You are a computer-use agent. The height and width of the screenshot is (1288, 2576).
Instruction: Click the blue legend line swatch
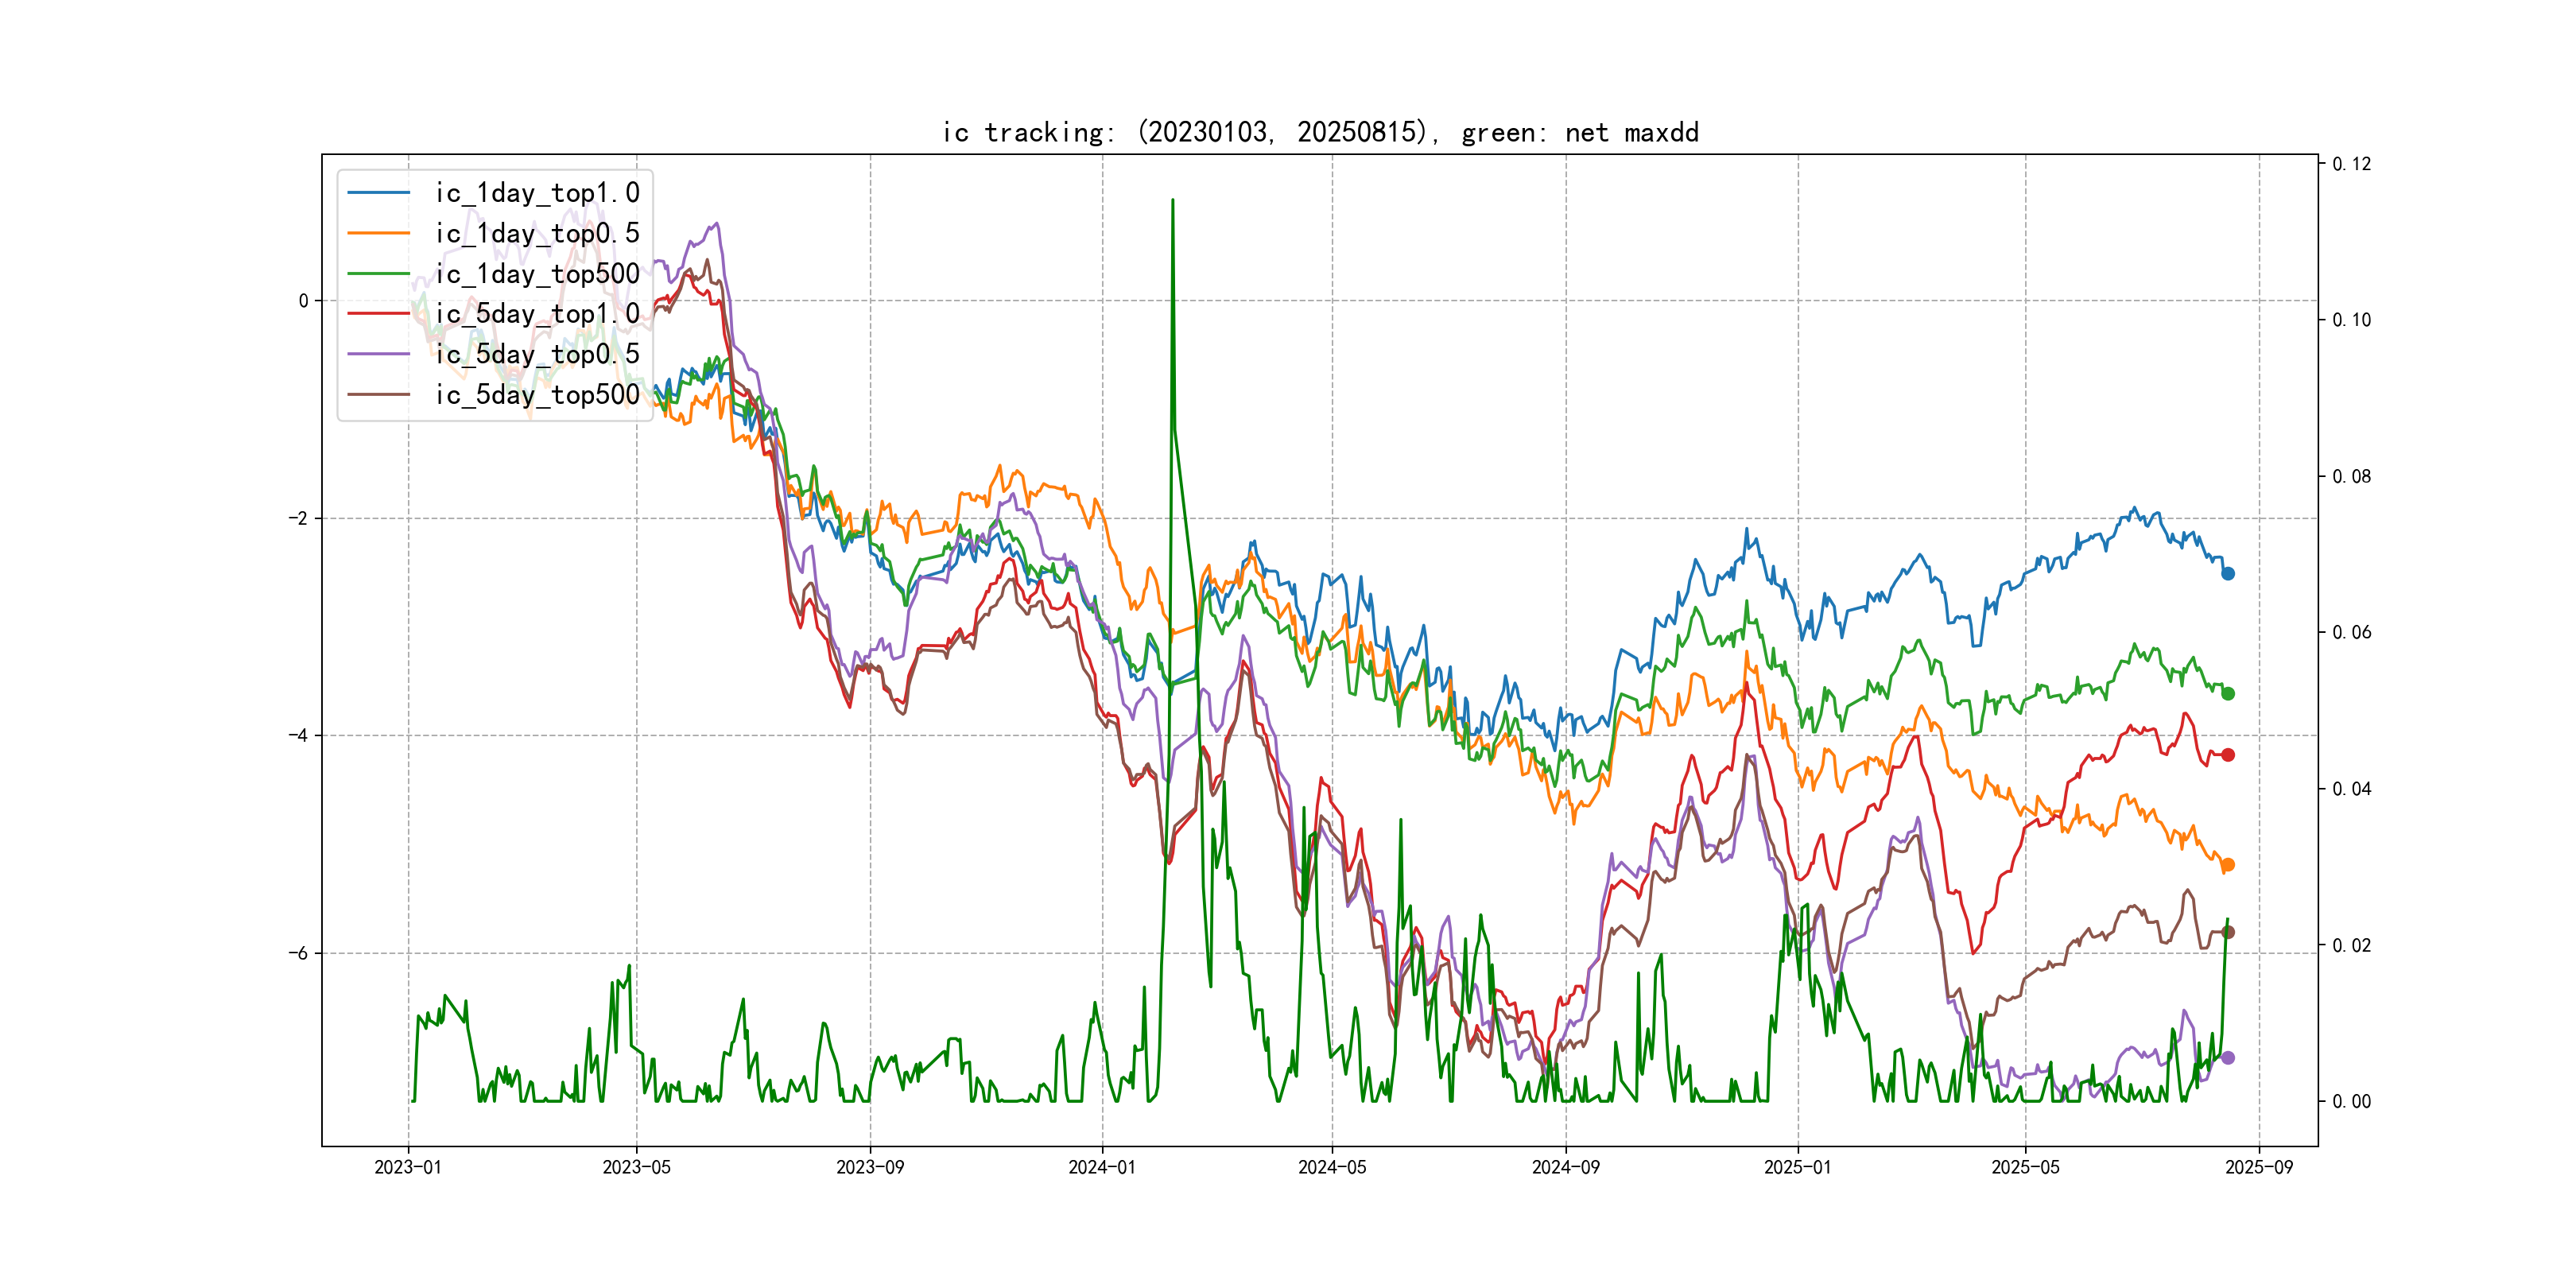(378, 193)
